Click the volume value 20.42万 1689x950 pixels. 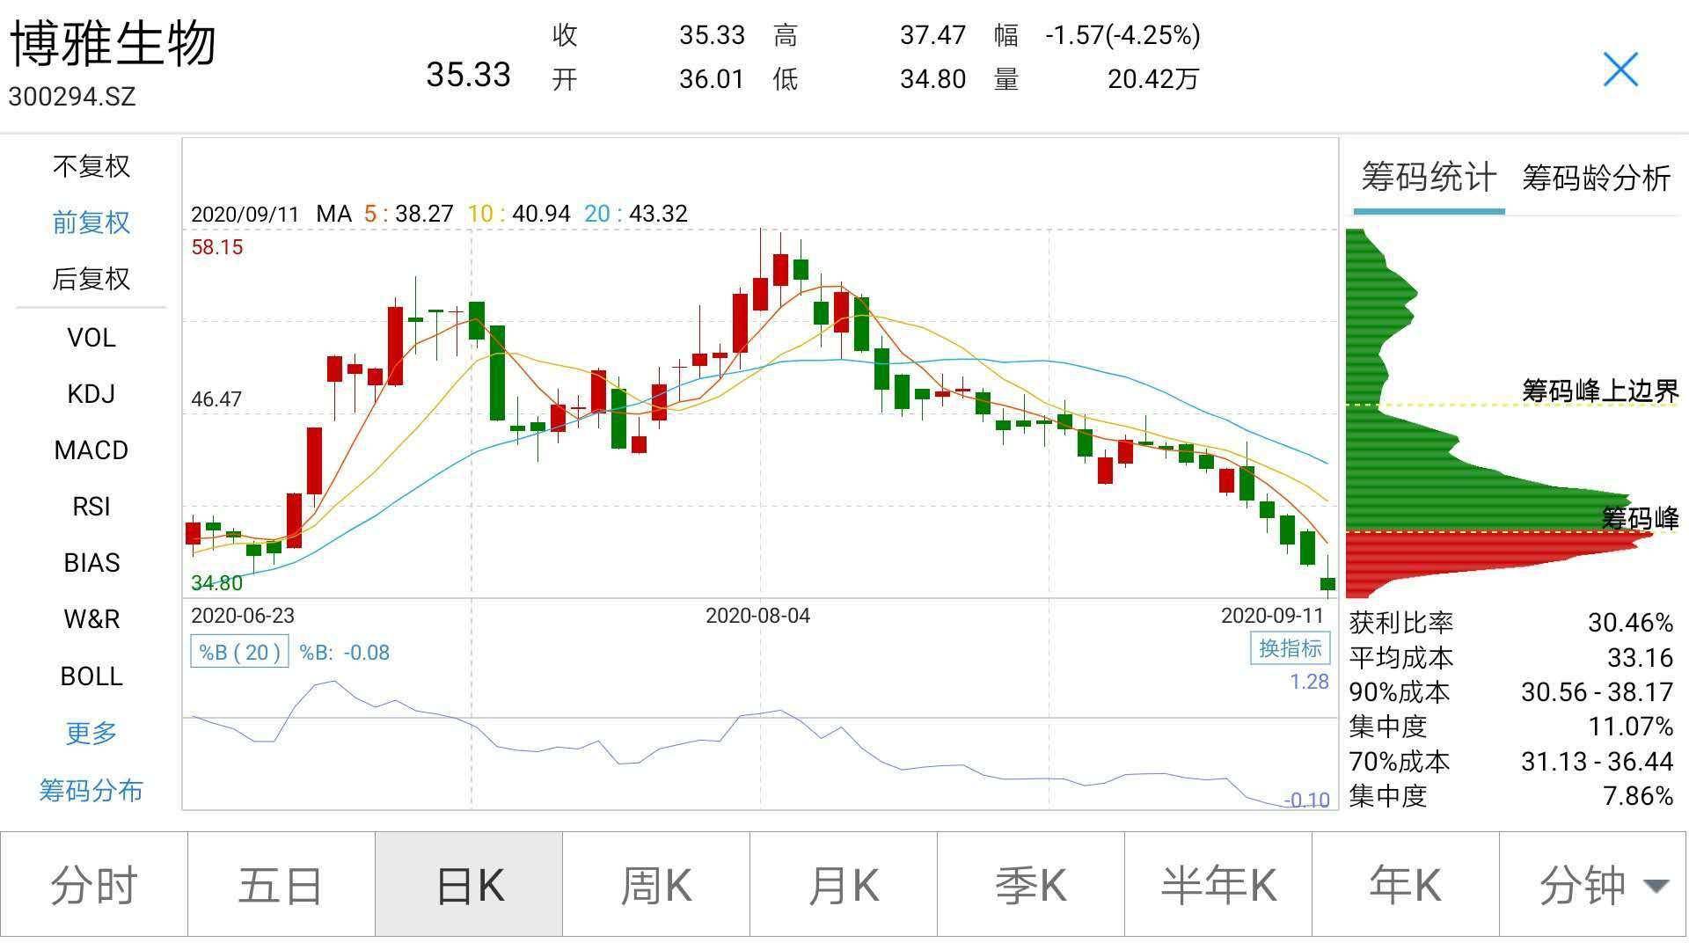[1153, 79]
